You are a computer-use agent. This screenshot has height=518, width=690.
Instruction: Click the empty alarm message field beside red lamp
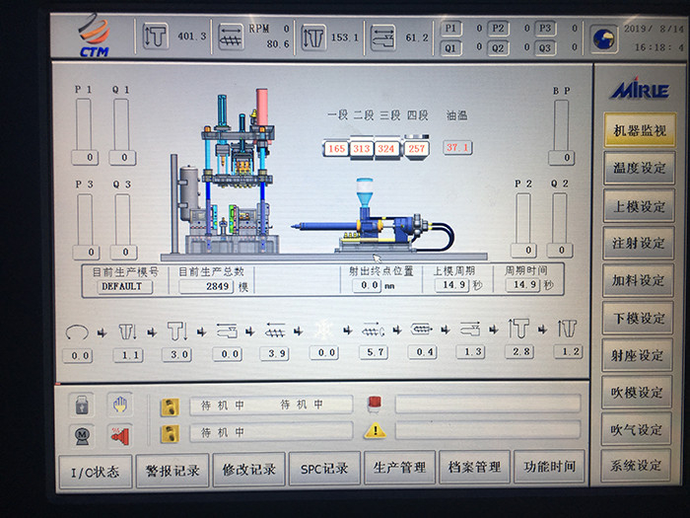[488, 404]
